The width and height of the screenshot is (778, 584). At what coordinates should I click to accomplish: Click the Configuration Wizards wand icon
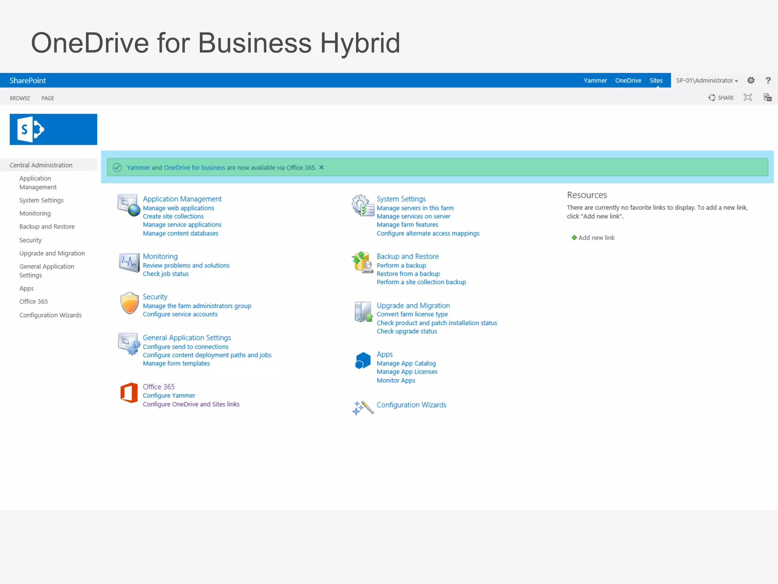pos(363,408)
